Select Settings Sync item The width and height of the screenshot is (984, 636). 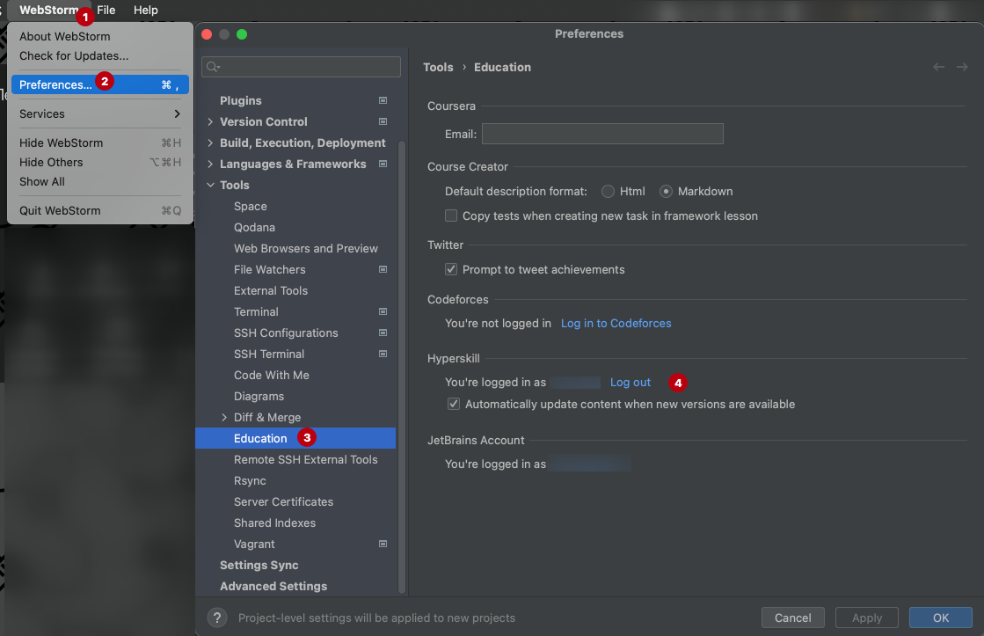coord(259,565)
